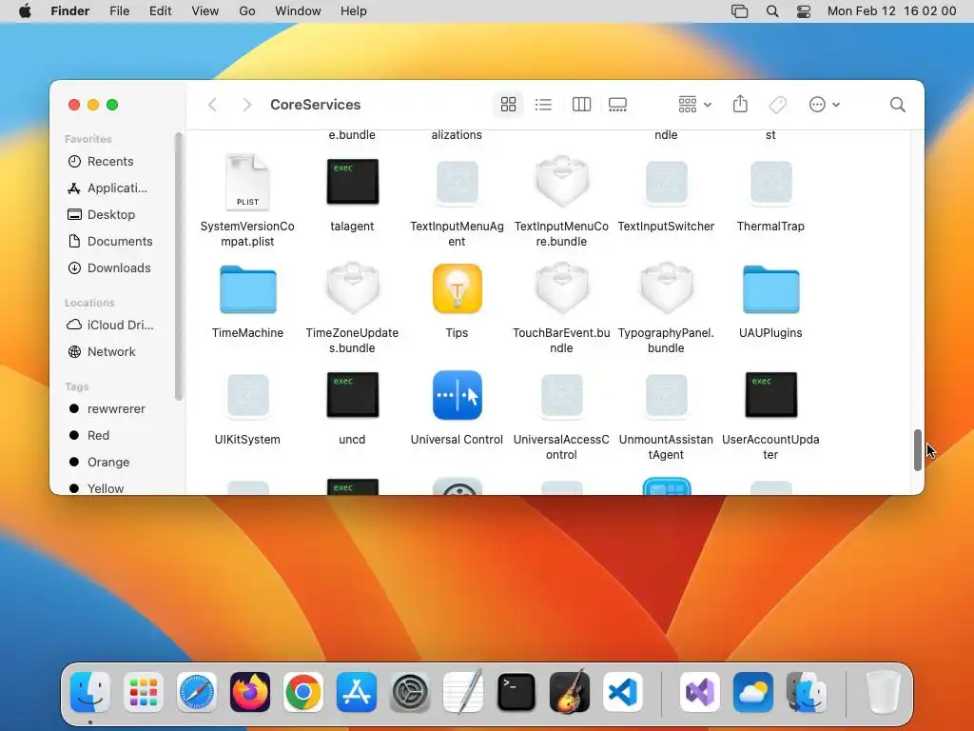This screenshot has height=731, width=974.
Task: Open the Help menu
Action: (354, 11)
